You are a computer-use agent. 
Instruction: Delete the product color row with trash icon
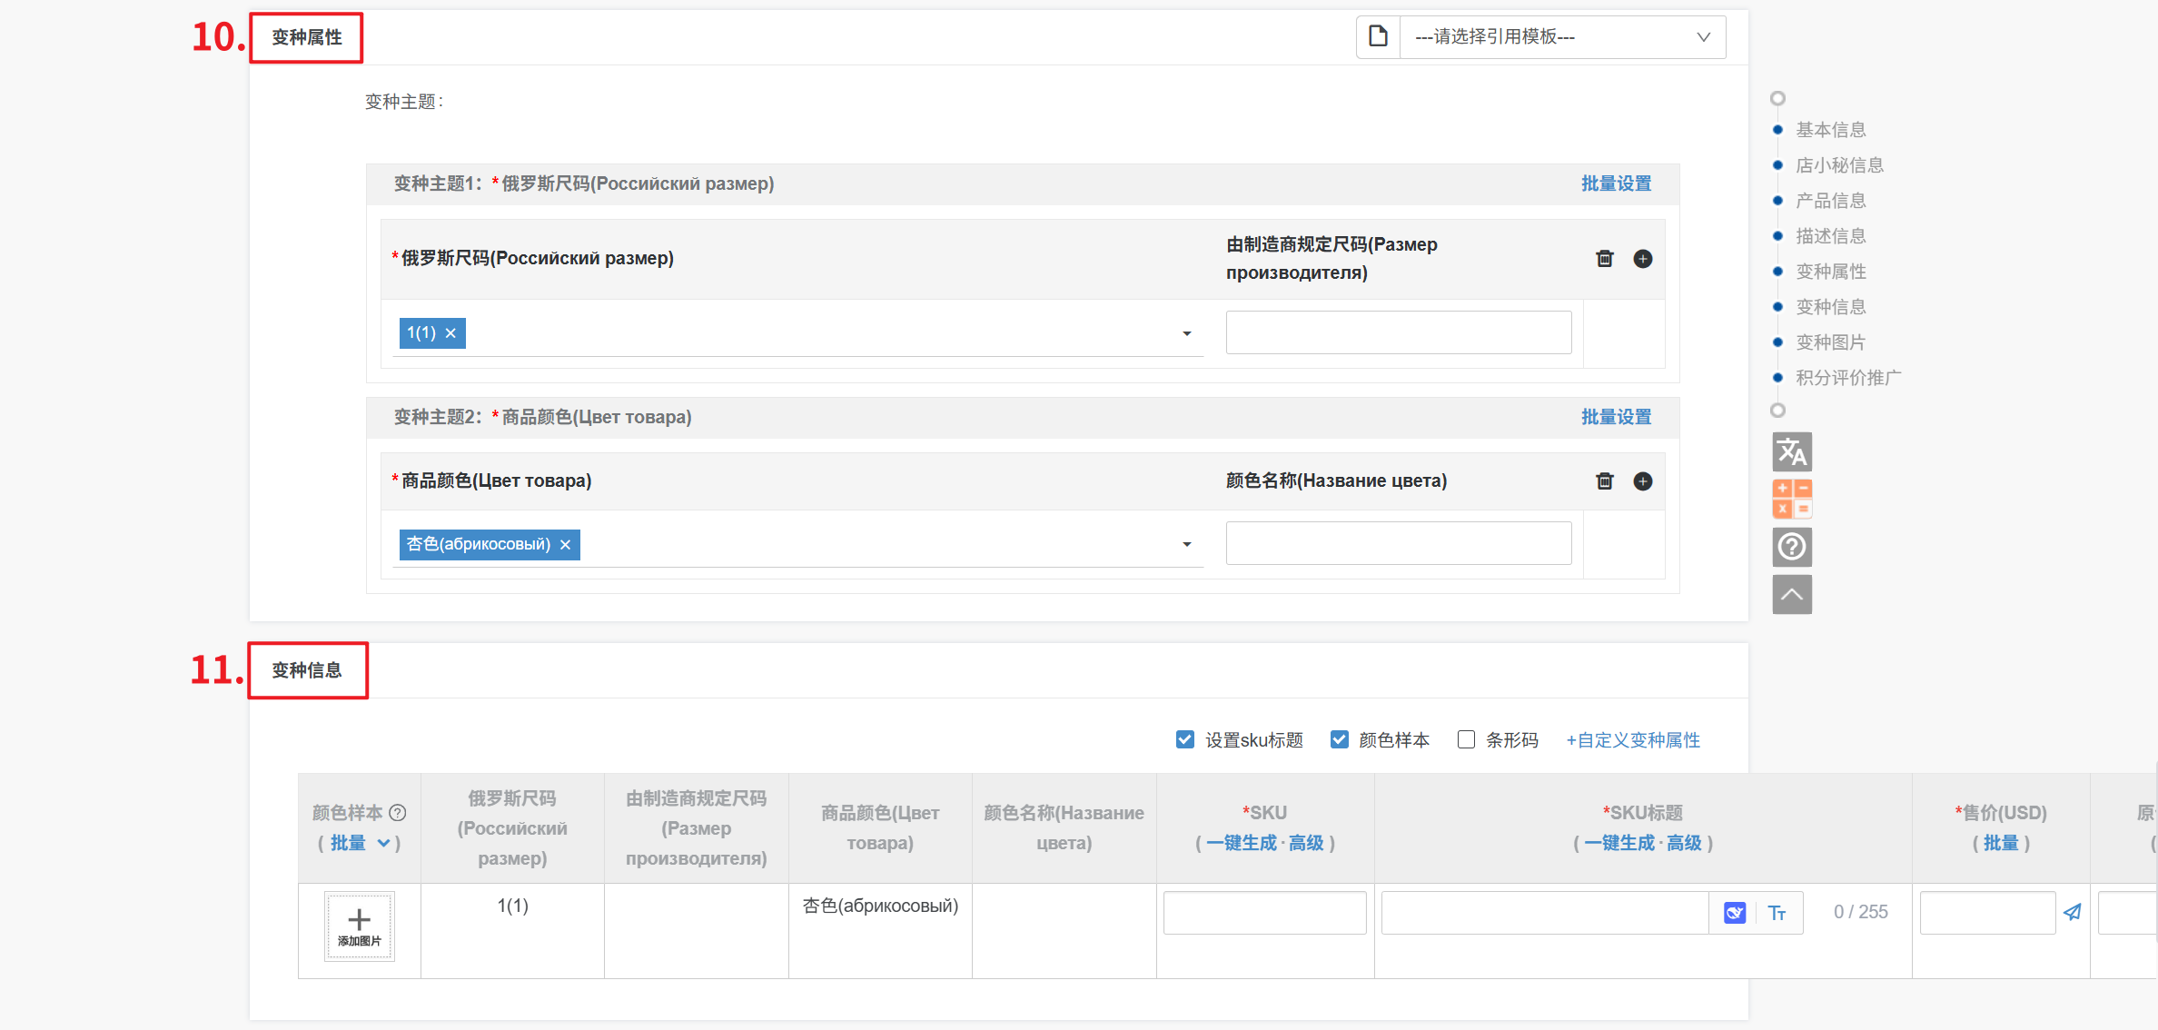tap(1604, 481)
